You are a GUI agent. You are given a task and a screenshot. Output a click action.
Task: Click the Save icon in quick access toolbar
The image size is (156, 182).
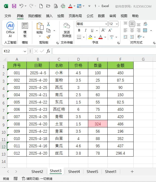pyautogui.click(x=14, y=6)
